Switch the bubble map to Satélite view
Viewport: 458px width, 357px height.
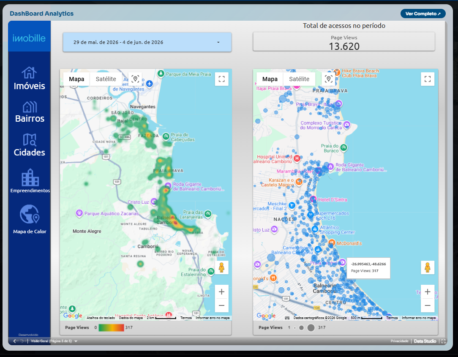point(299,79)
